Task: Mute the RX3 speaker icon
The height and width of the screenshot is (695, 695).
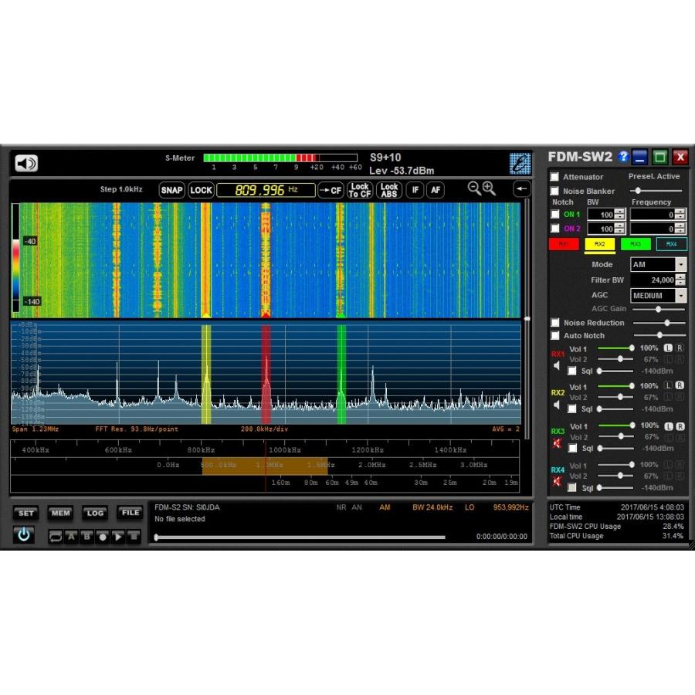Action: (557, 442)
